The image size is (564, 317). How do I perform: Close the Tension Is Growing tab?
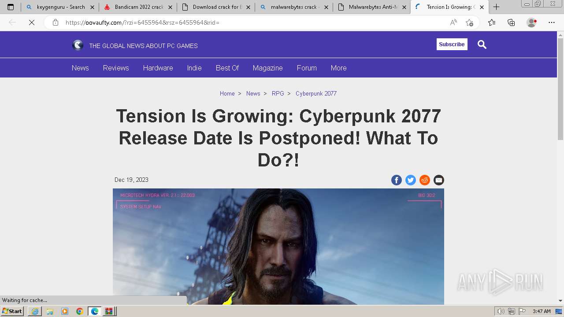point(482,7)
